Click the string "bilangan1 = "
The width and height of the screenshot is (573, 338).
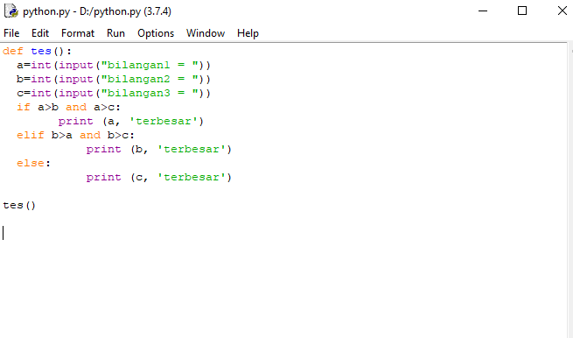click(x=150, y=65)
